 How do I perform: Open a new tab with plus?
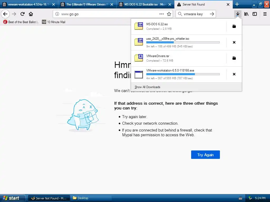(237, 4)
